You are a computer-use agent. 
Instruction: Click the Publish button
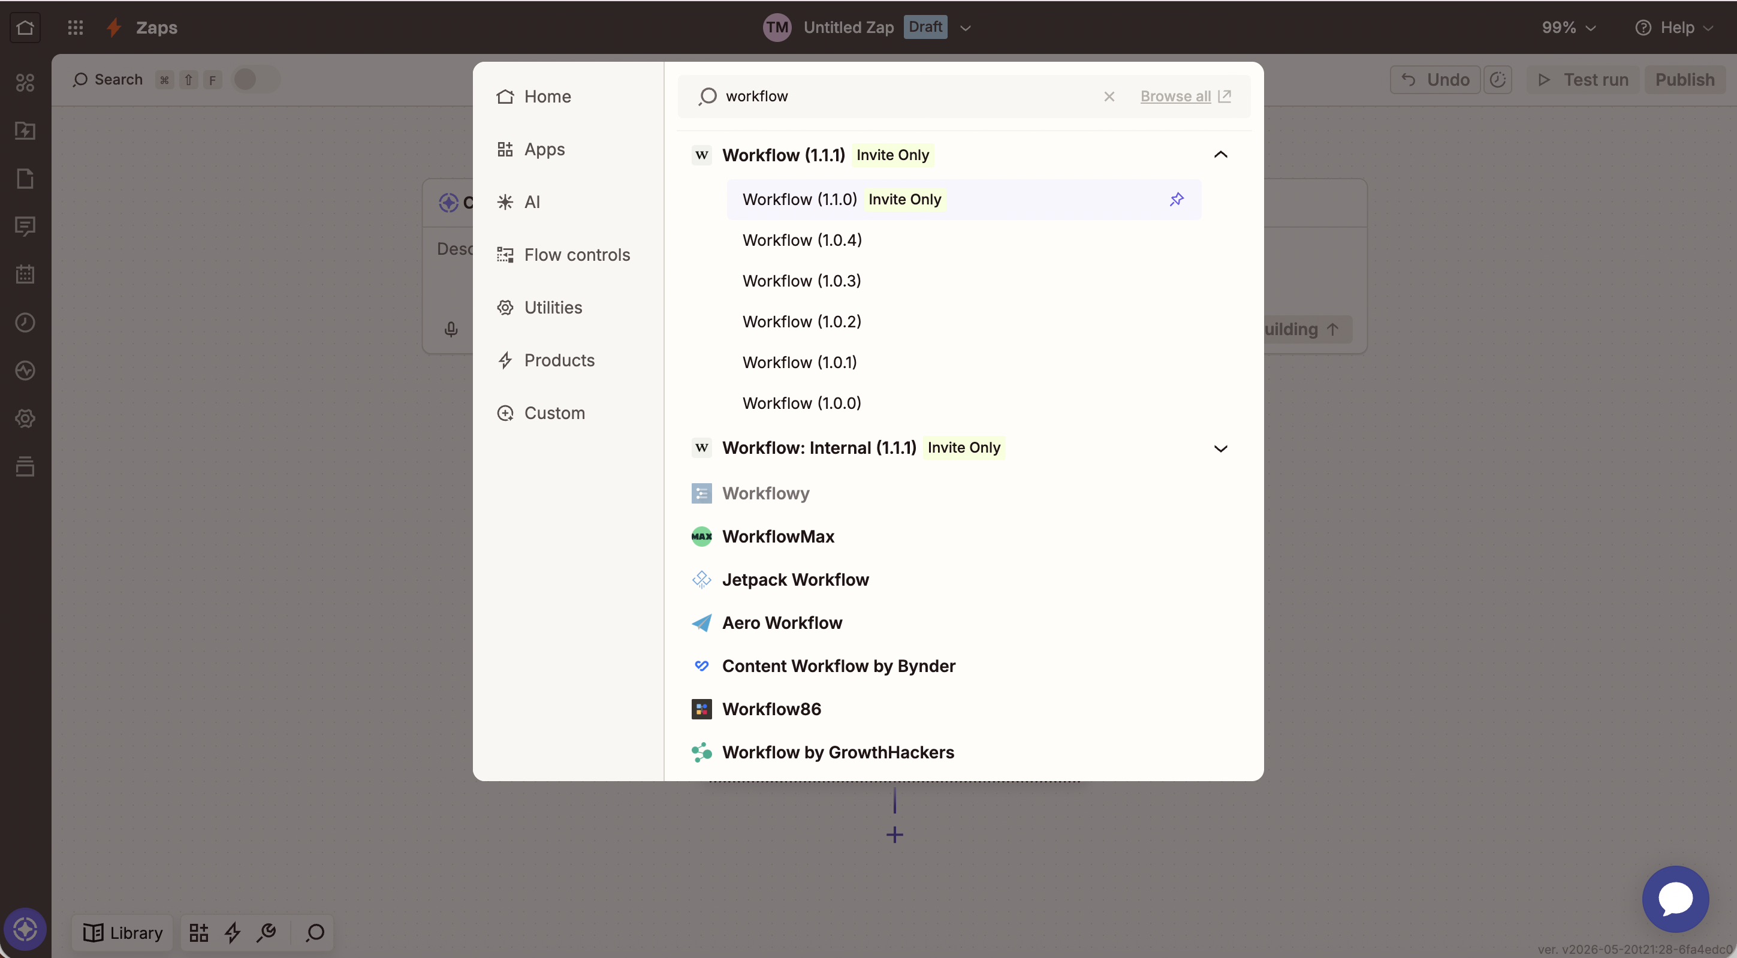coord(1684,80)
